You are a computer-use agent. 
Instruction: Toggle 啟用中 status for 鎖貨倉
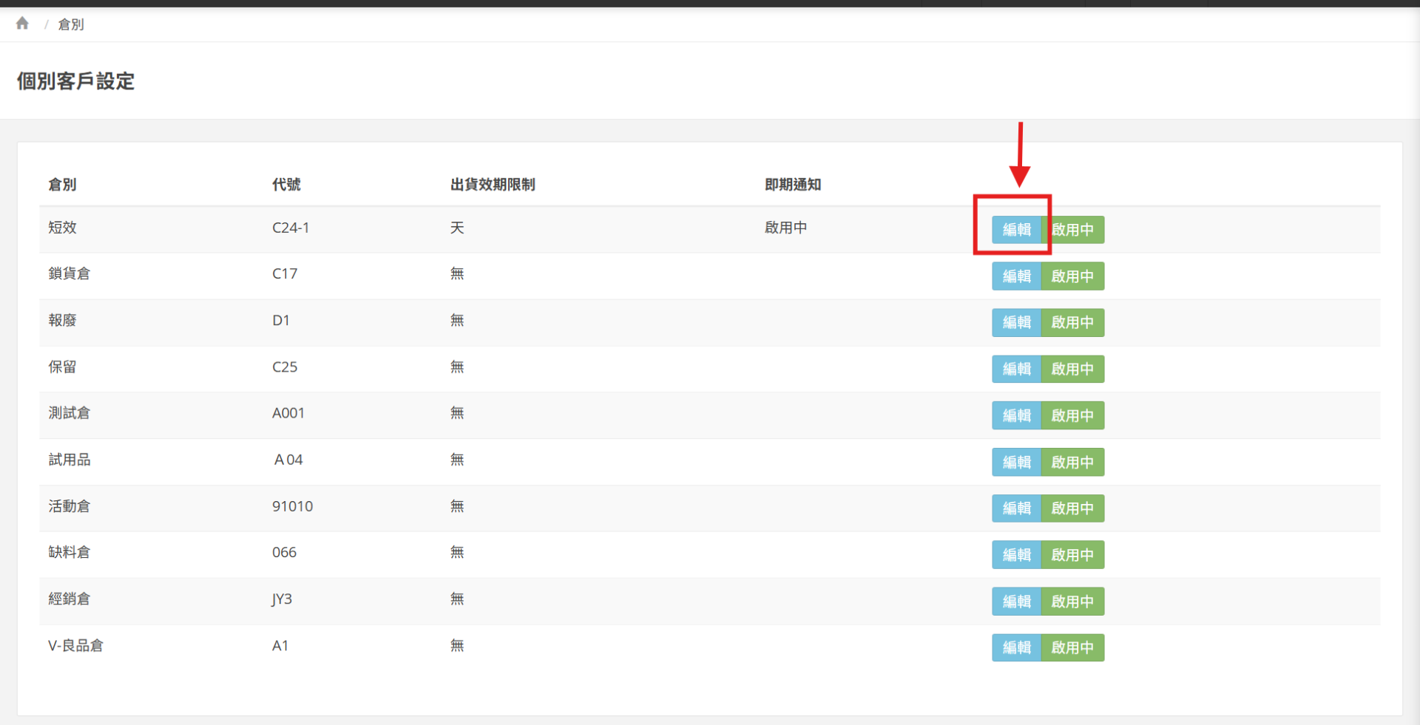pos(1072,276)
